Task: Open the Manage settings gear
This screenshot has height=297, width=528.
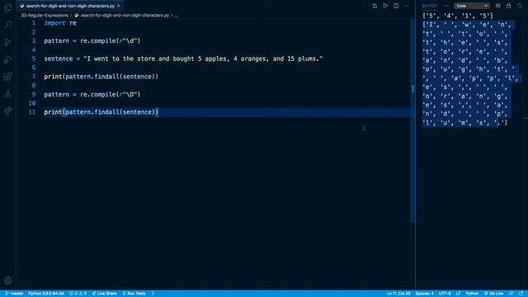Action: click(7, 280)
